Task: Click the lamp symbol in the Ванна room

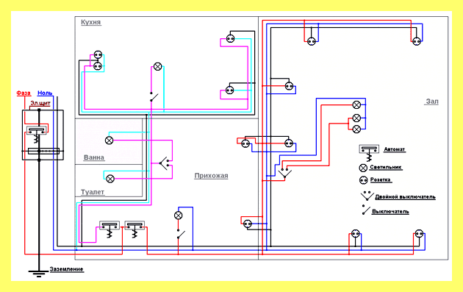Action: click(x=110, y=140)
